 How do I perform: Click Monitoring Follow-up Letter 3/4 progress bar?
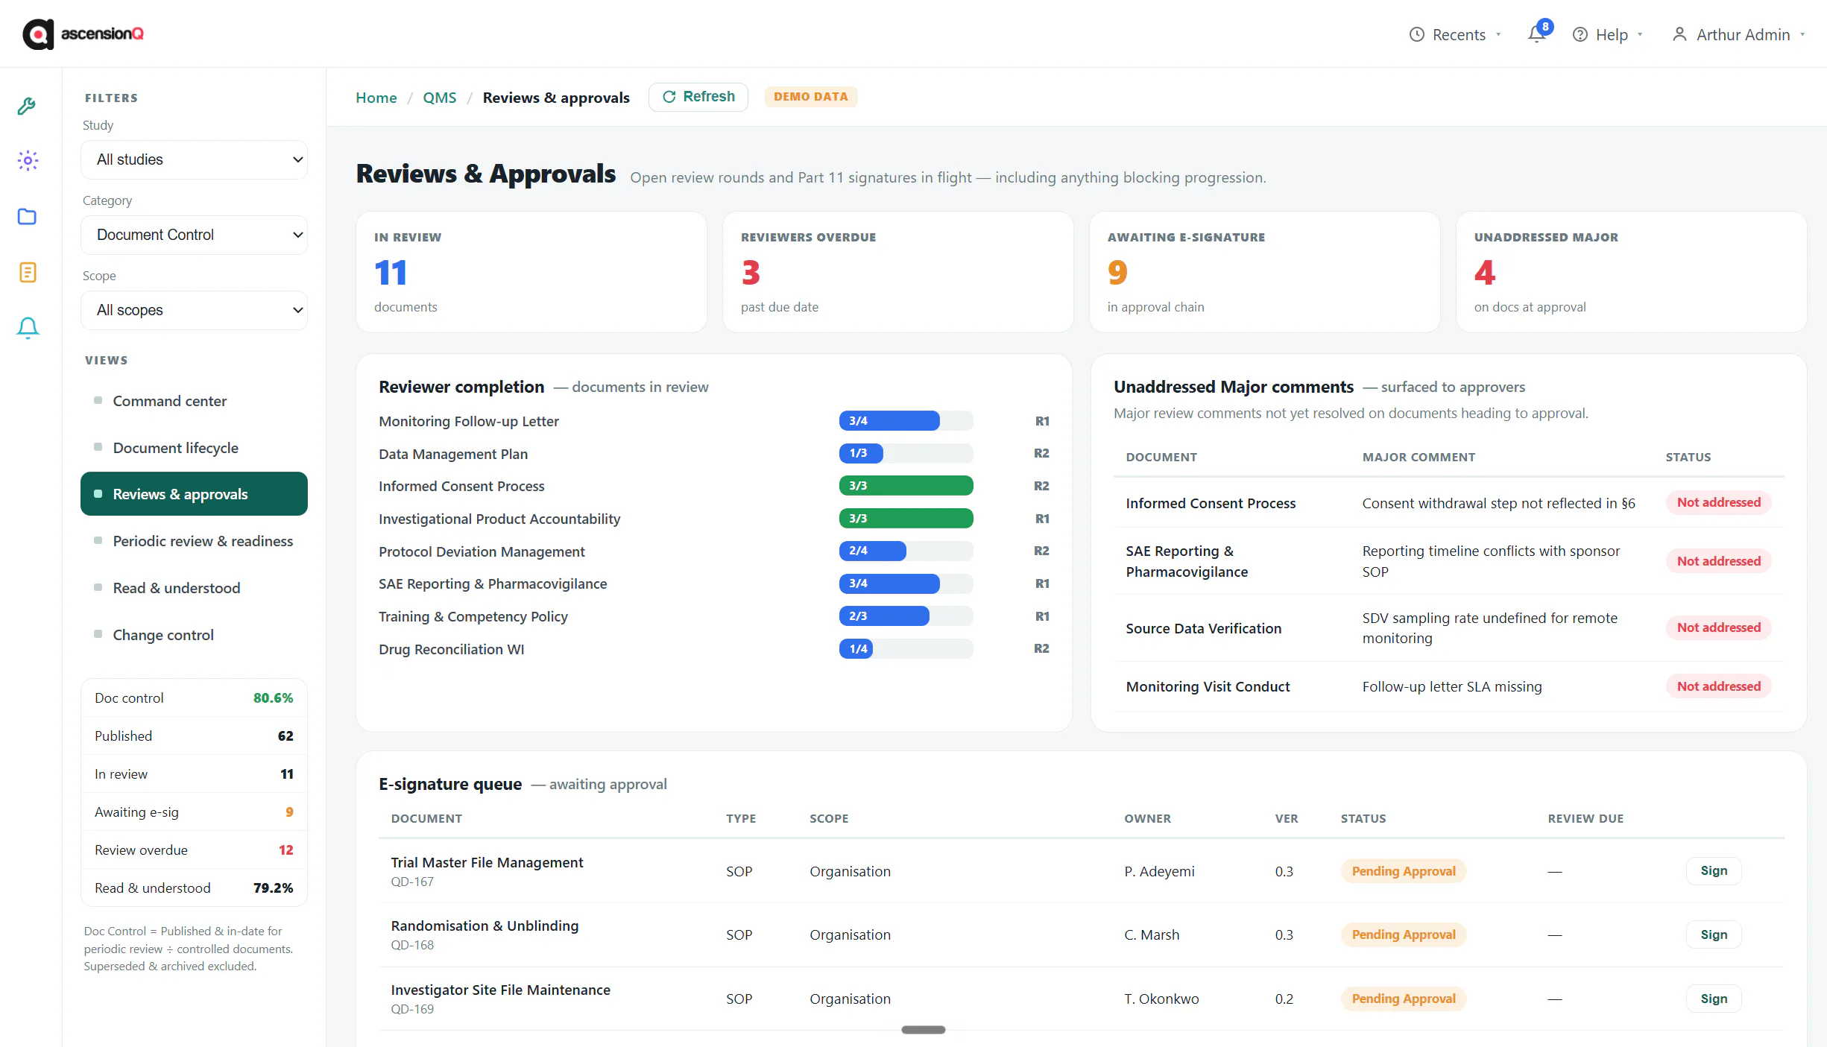click(906, 421)
